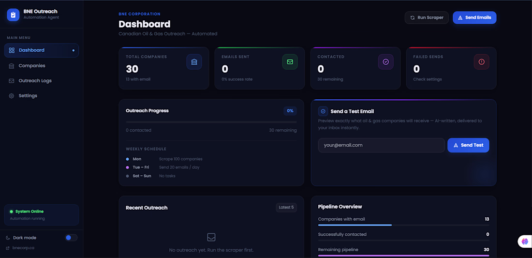532x258 pixels.
Task: Click the Companies building icon in sidebar
Action: tap(12, 66)
